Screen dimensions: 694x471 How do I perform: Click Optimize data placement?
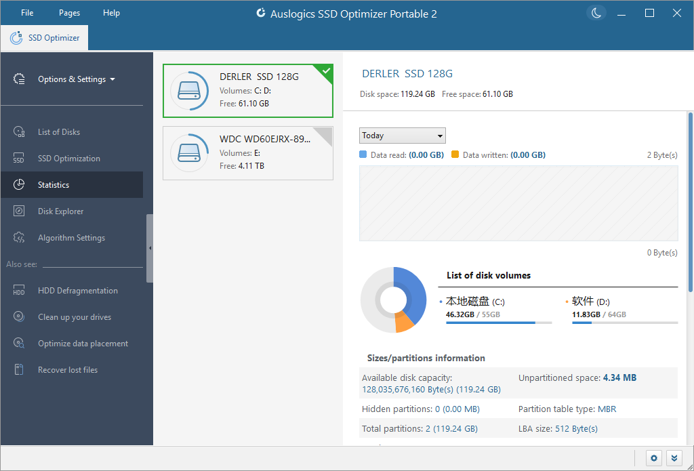coord(82,343)
